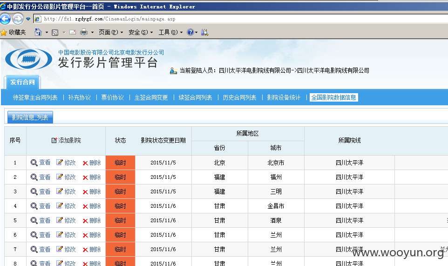The width and height of the screenshot is (448, 266).
Task: Click red X delete icon in row 5
Action: [85, 221]
